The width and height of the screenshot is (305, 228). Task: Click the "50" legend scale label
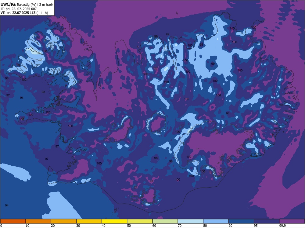129,226
